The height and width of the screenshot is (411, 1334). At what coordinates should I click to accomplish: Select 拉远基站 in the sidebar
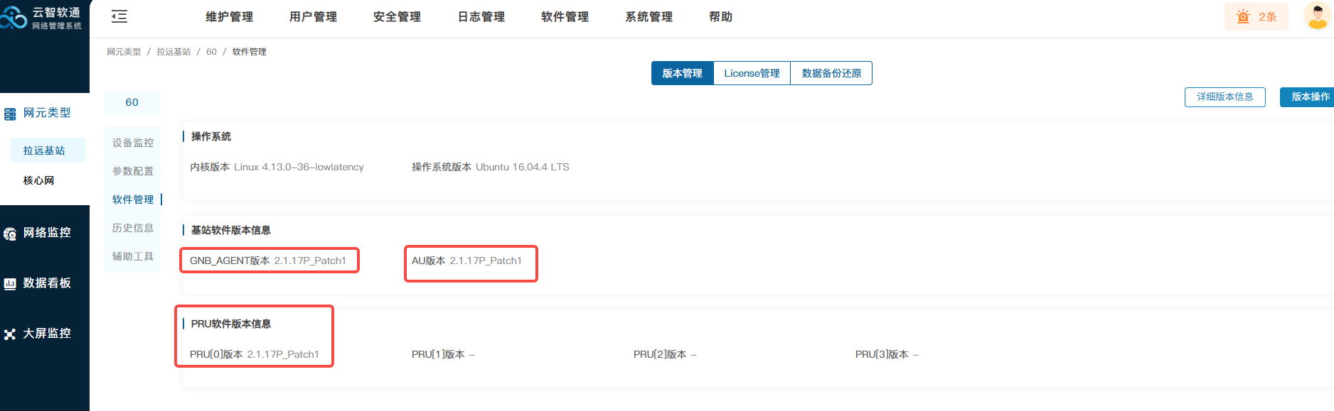coord(48,150)
